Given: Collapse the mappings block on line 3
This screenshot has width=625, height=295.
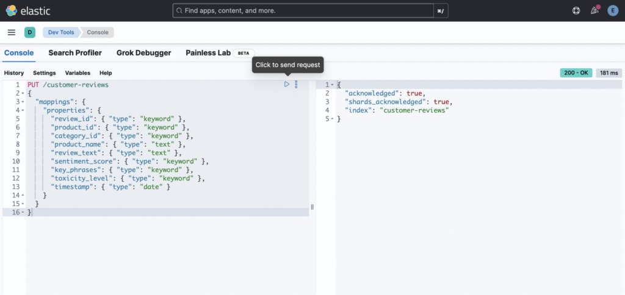Looking at the screenshot, I should tap(23, 102).
